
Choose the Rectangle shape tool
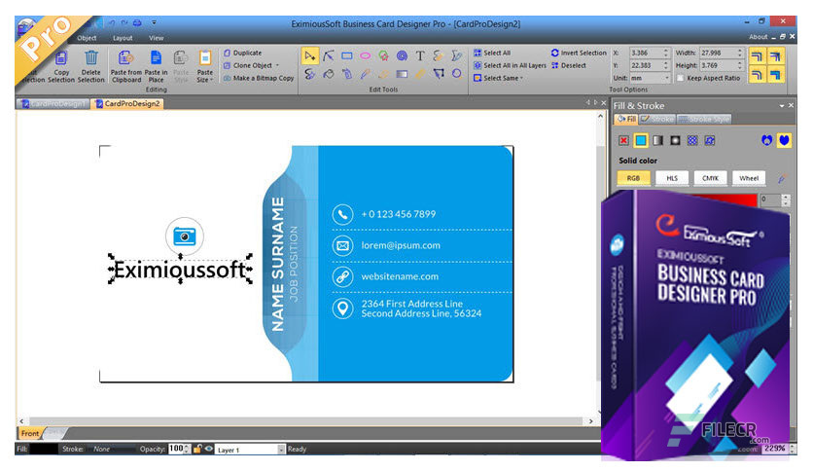347,56
